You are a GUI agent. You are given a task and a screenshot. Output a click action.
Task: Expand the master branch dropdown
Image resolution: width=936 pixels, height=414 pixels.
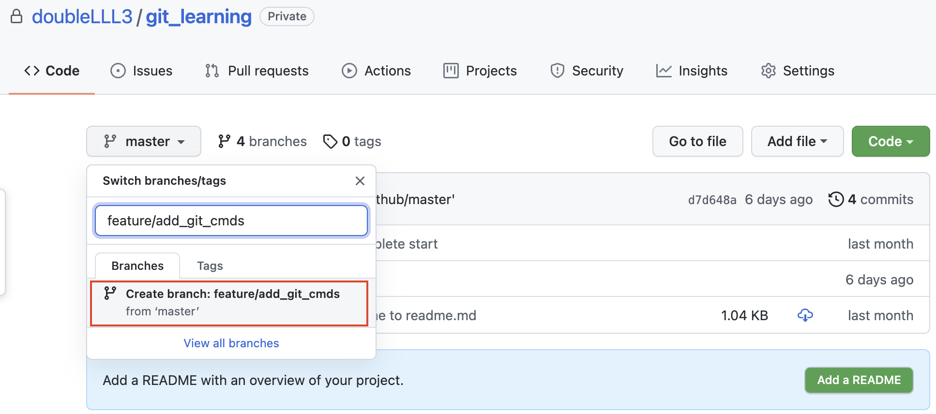pyautogui.click(x=144, y=141)
